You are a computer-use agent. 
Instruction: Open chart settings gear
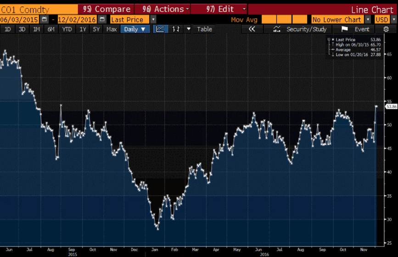[386, 29]
